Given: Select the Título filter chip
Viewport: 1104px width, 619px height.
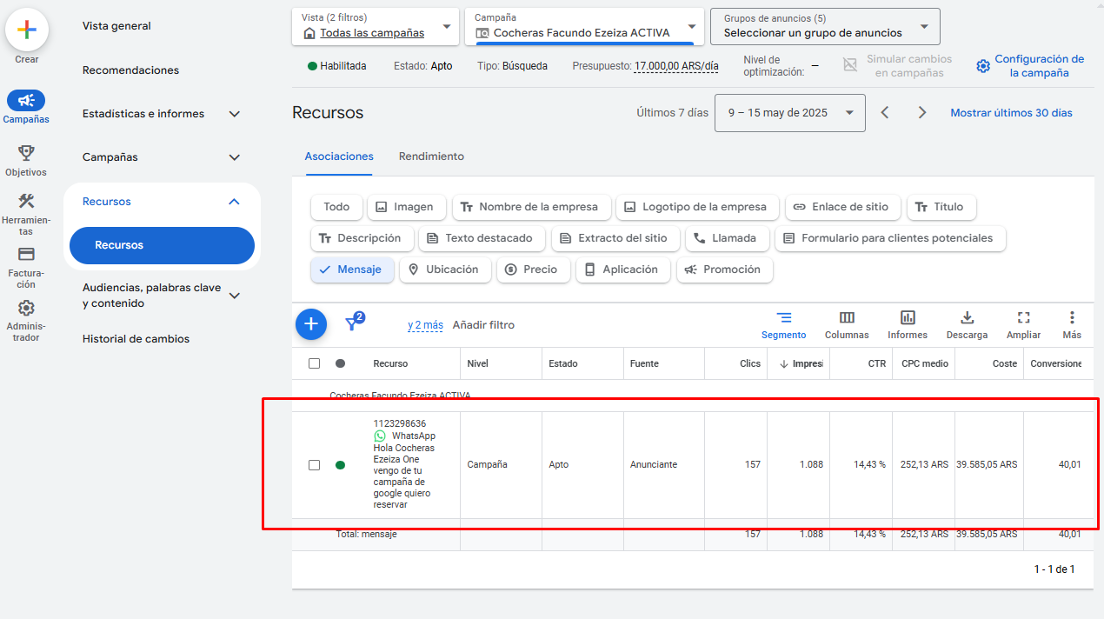Looking at the screenshot, I should point(941,207).
